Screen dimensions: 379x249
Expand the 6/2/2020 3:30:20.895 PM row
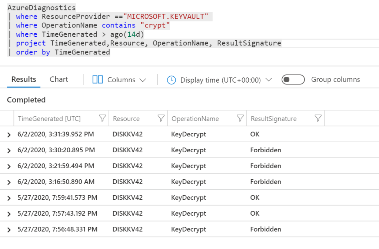click(9, 151)
